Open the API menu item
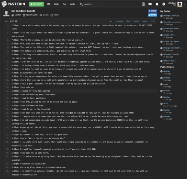This screenshot has width=187, height=179. tap(48, 4)
